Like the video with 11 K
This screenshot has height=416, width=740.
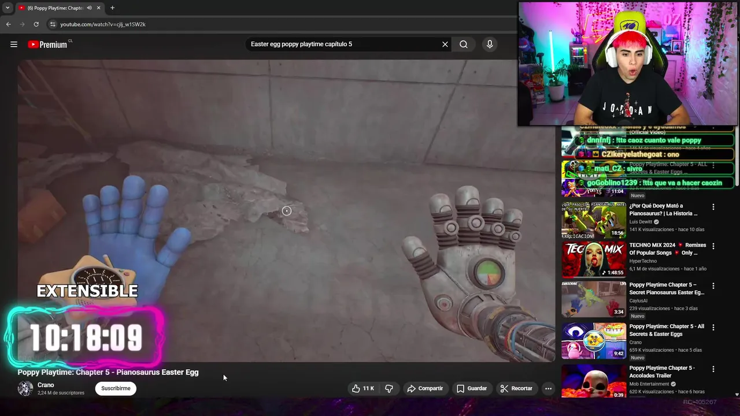[363, 389]
